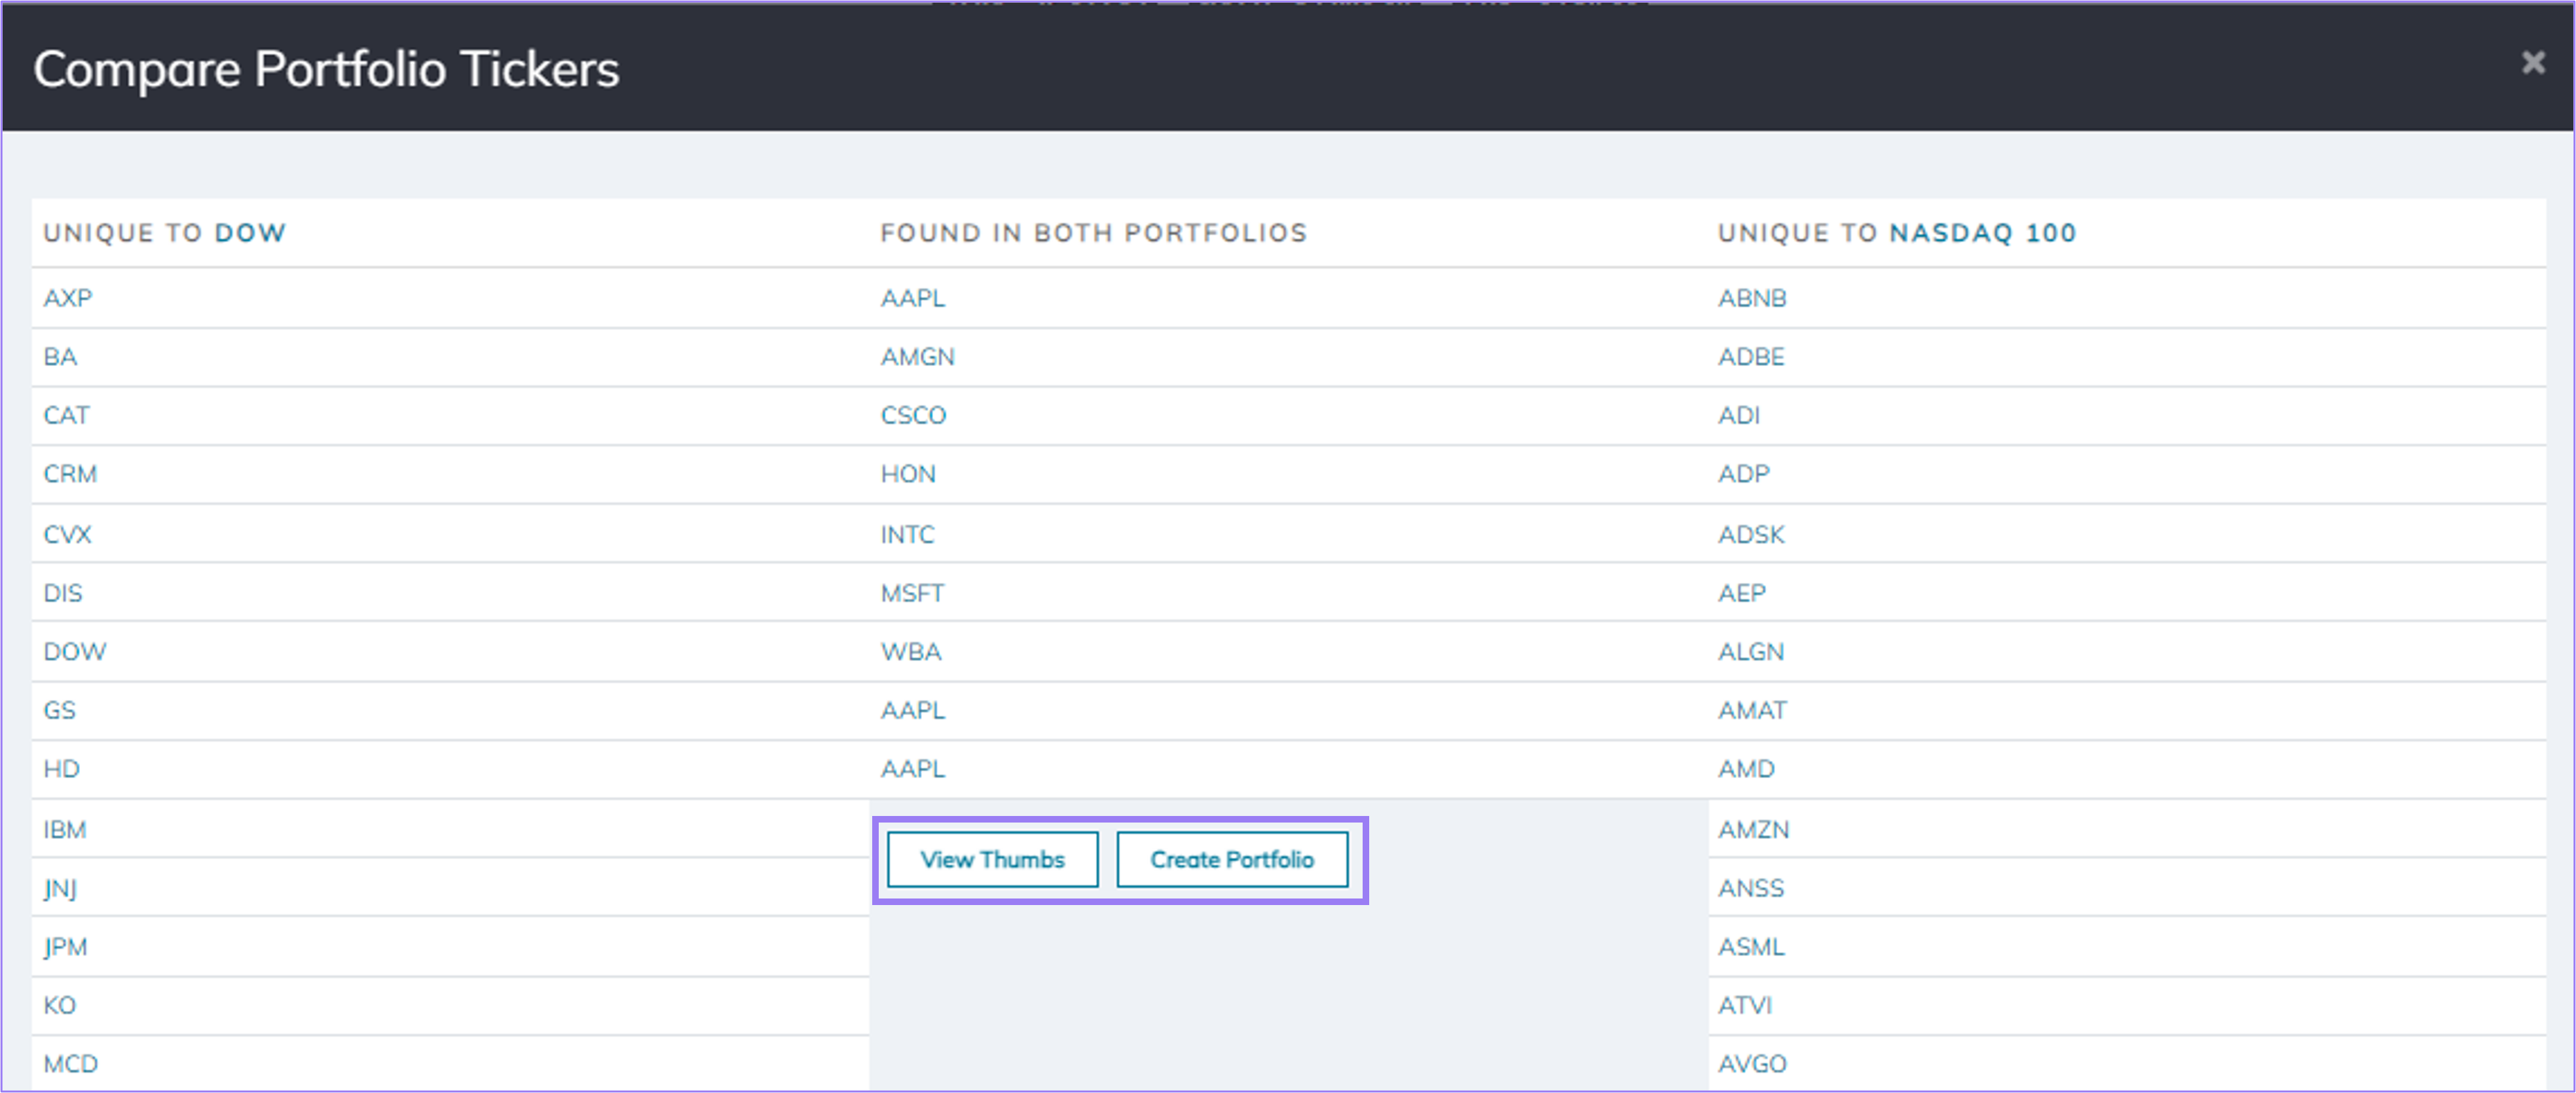The image size is (2576, 1093).
Task: Click the View Thumbs button
Action: pos(991,859)
